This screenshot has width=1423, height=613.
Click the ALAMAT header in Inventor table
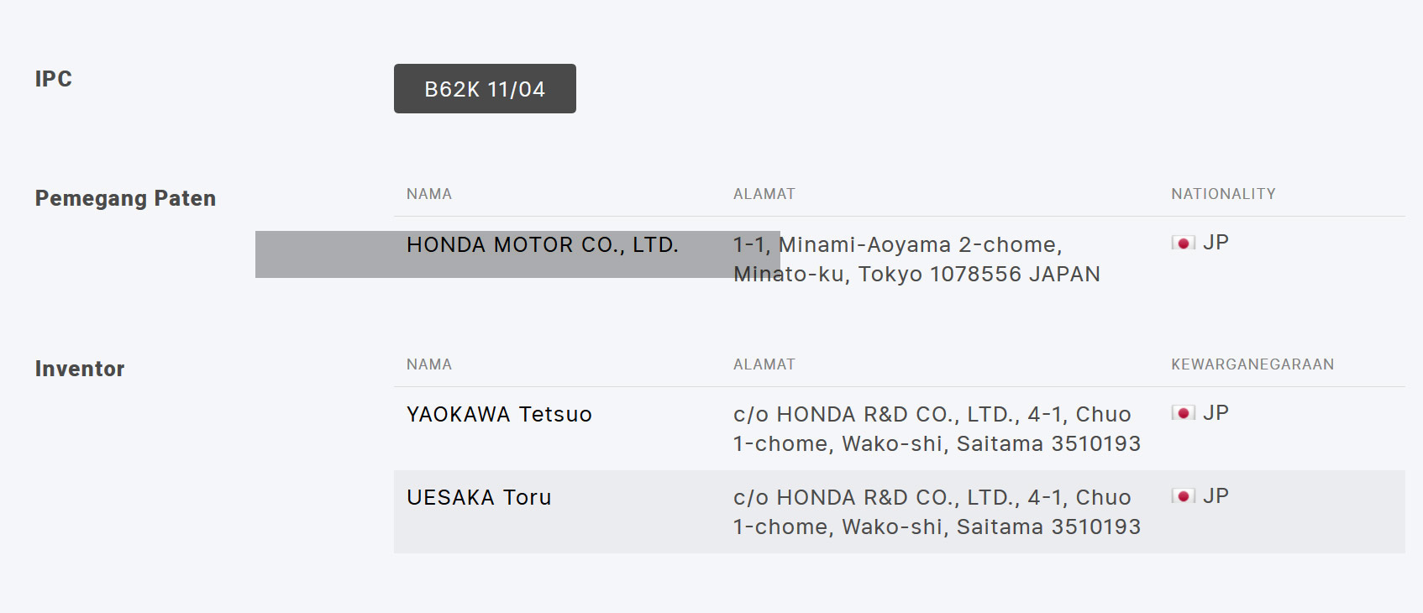[764, 364]
